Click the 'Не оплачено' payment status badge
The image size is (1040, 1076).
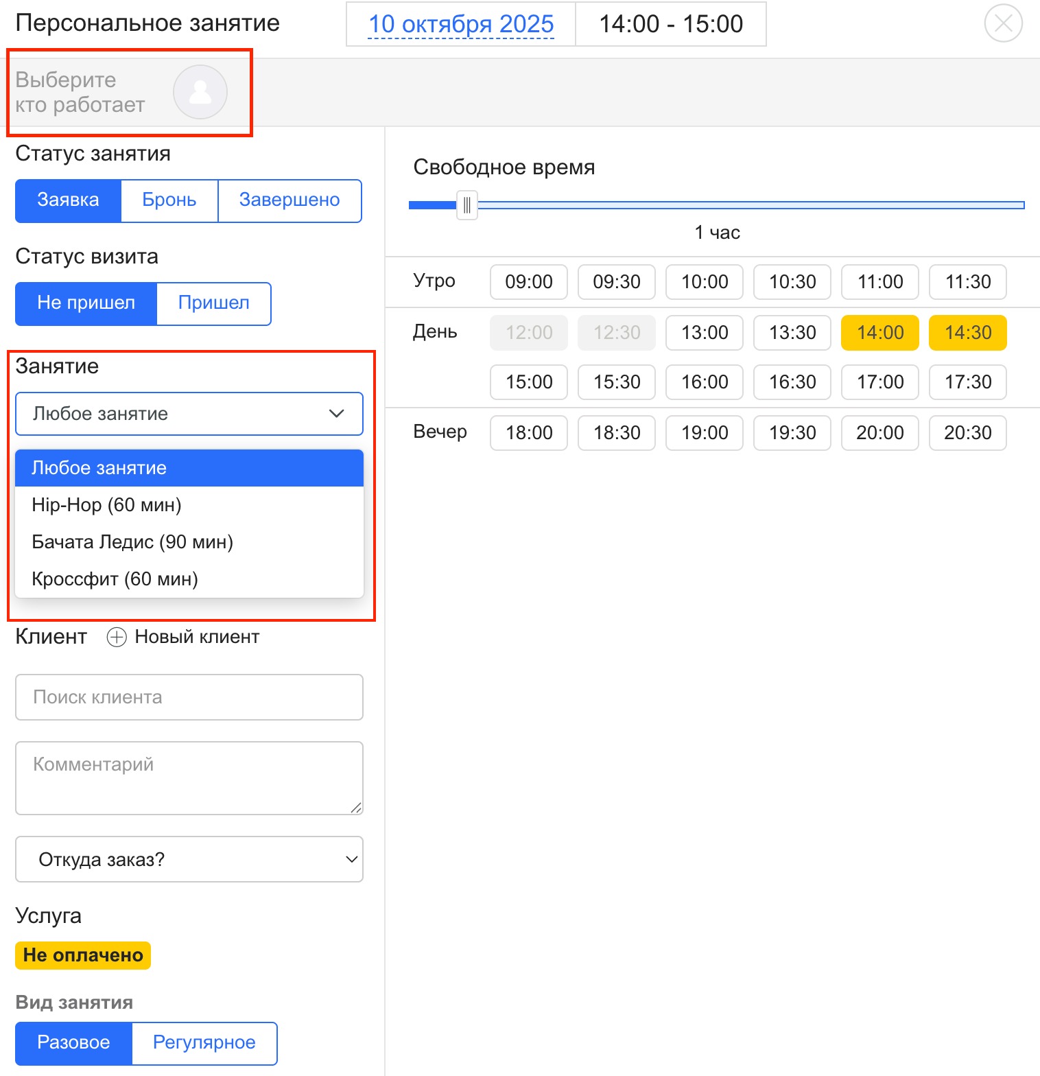pos(83,955)
